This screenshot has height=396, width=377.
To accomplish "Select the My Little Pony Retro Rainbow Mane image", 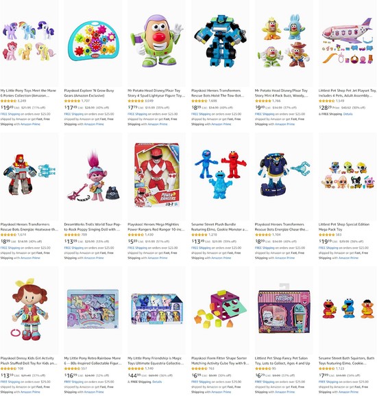I will [93, 309].
